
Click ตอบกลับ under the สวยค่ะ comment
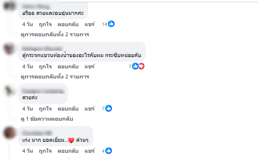(x=68, y=109)
